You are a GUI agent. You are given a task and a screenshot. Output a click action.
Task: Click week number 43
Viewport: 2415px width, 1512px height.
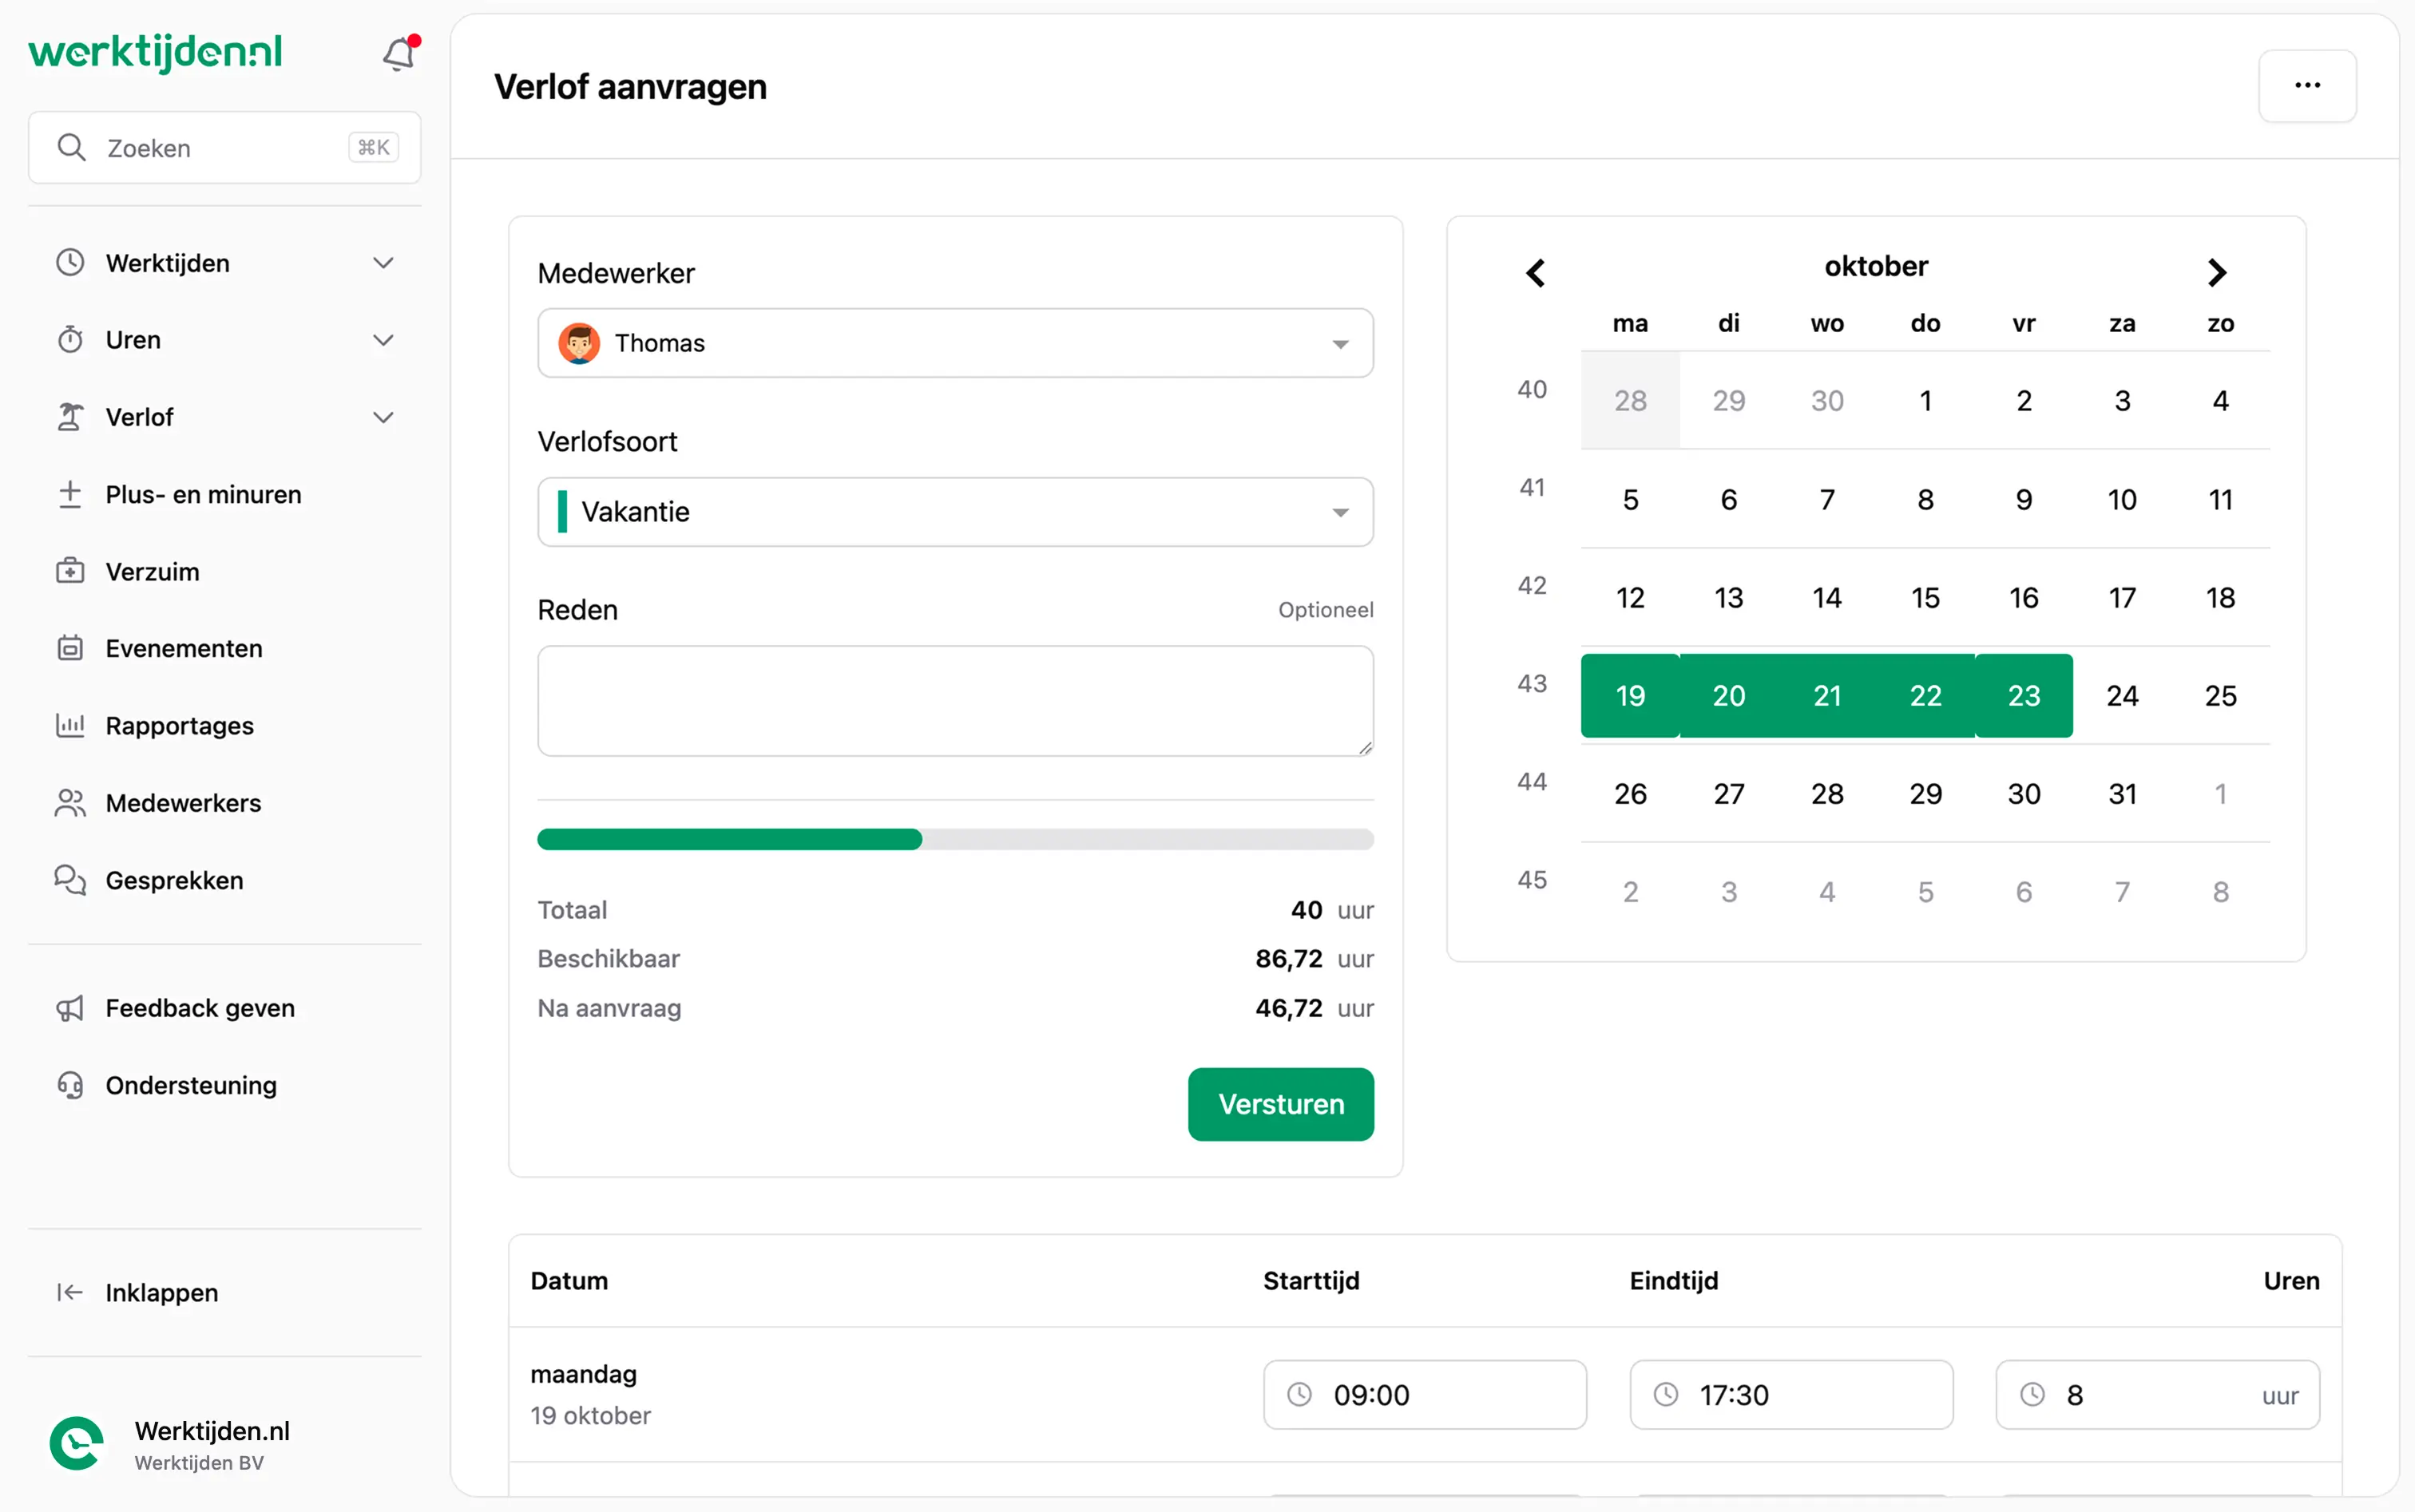1532,684
